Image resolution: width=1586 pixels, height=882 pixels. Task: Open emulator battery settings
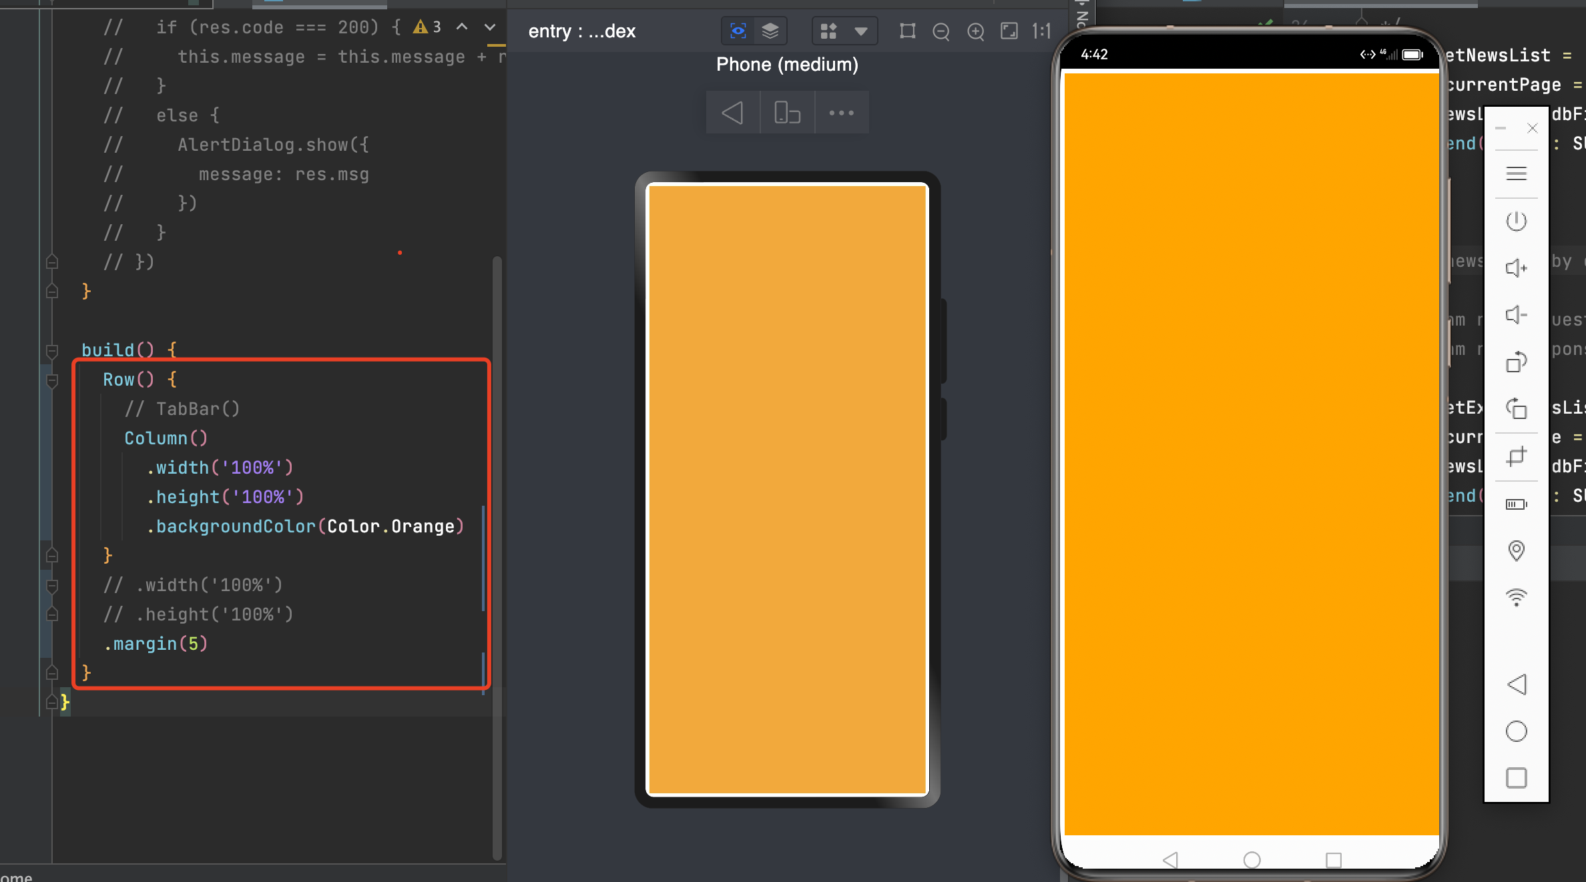[x=1517, y=504]
